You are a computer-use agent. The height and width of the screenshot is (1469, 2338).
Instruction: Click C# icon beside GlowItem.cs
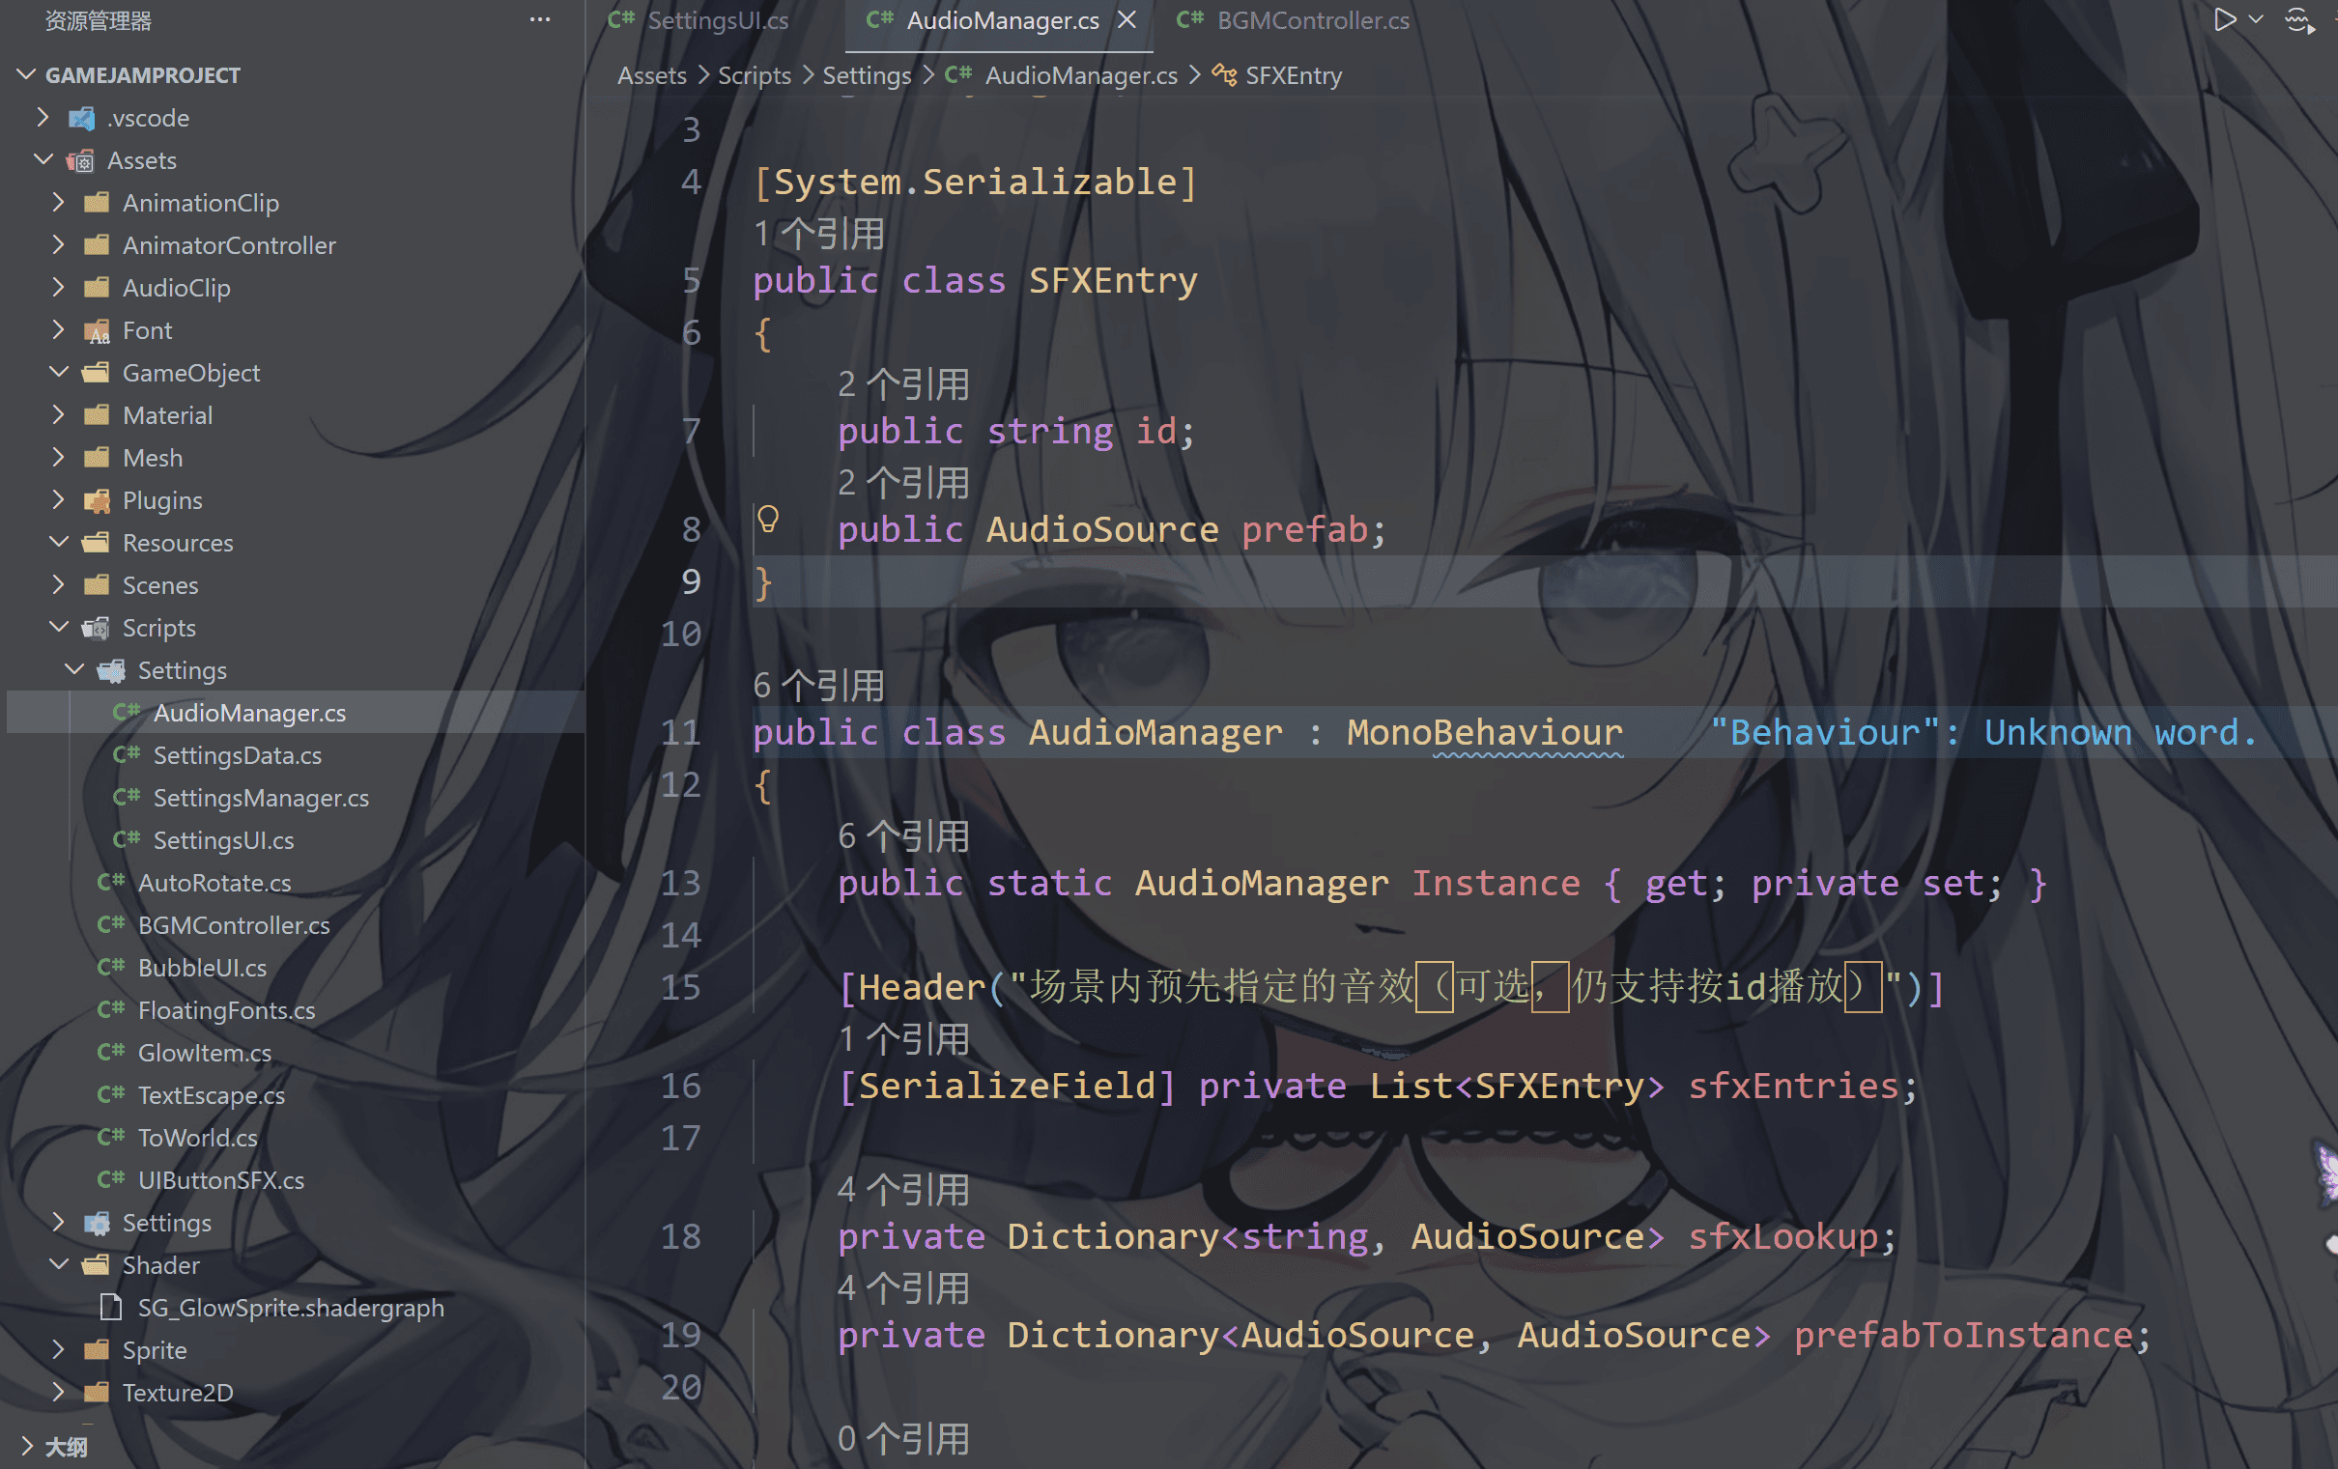(111, 1053)
